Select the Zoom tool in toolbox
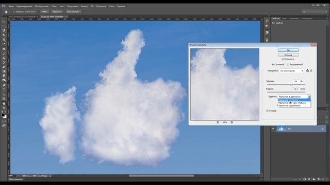The height and width of the screenshot is (185, 330). [4, 108]
